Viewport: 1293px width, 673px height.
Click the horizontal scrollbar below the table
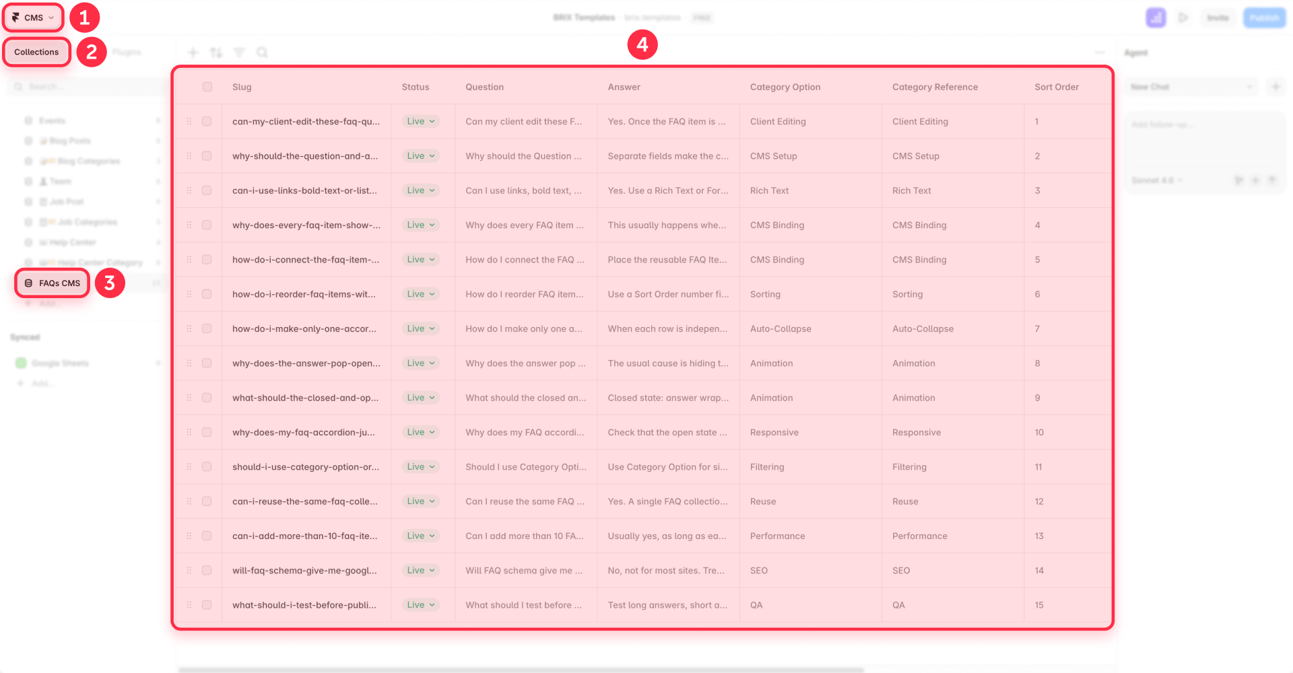pos(521,670)
